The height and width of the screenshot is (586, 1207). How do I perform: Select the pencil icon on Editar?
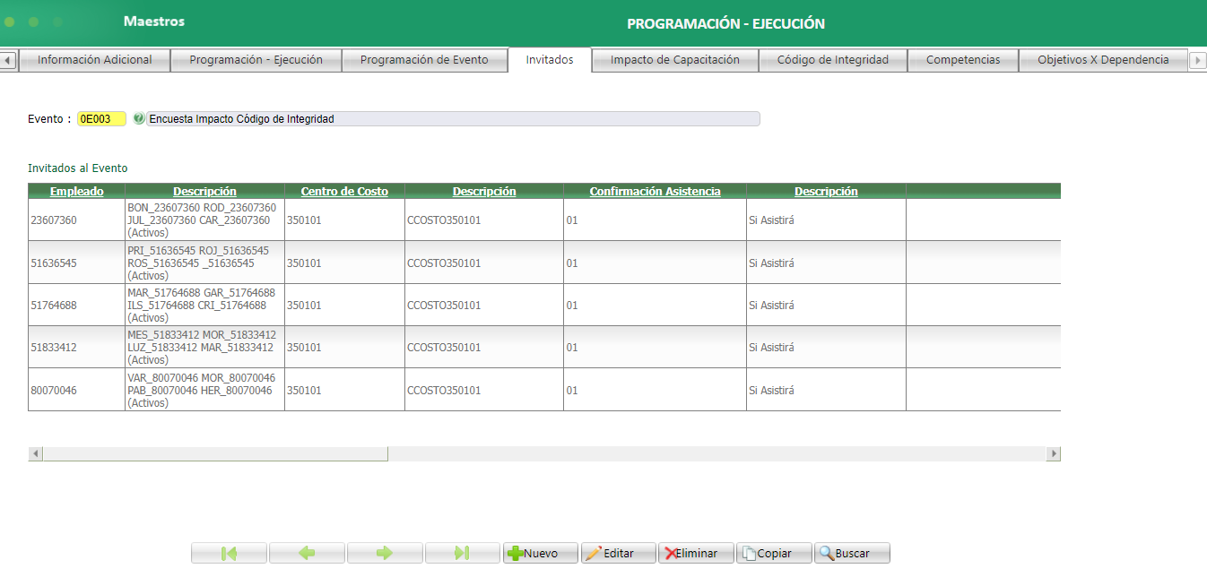(x=595, y=553)
